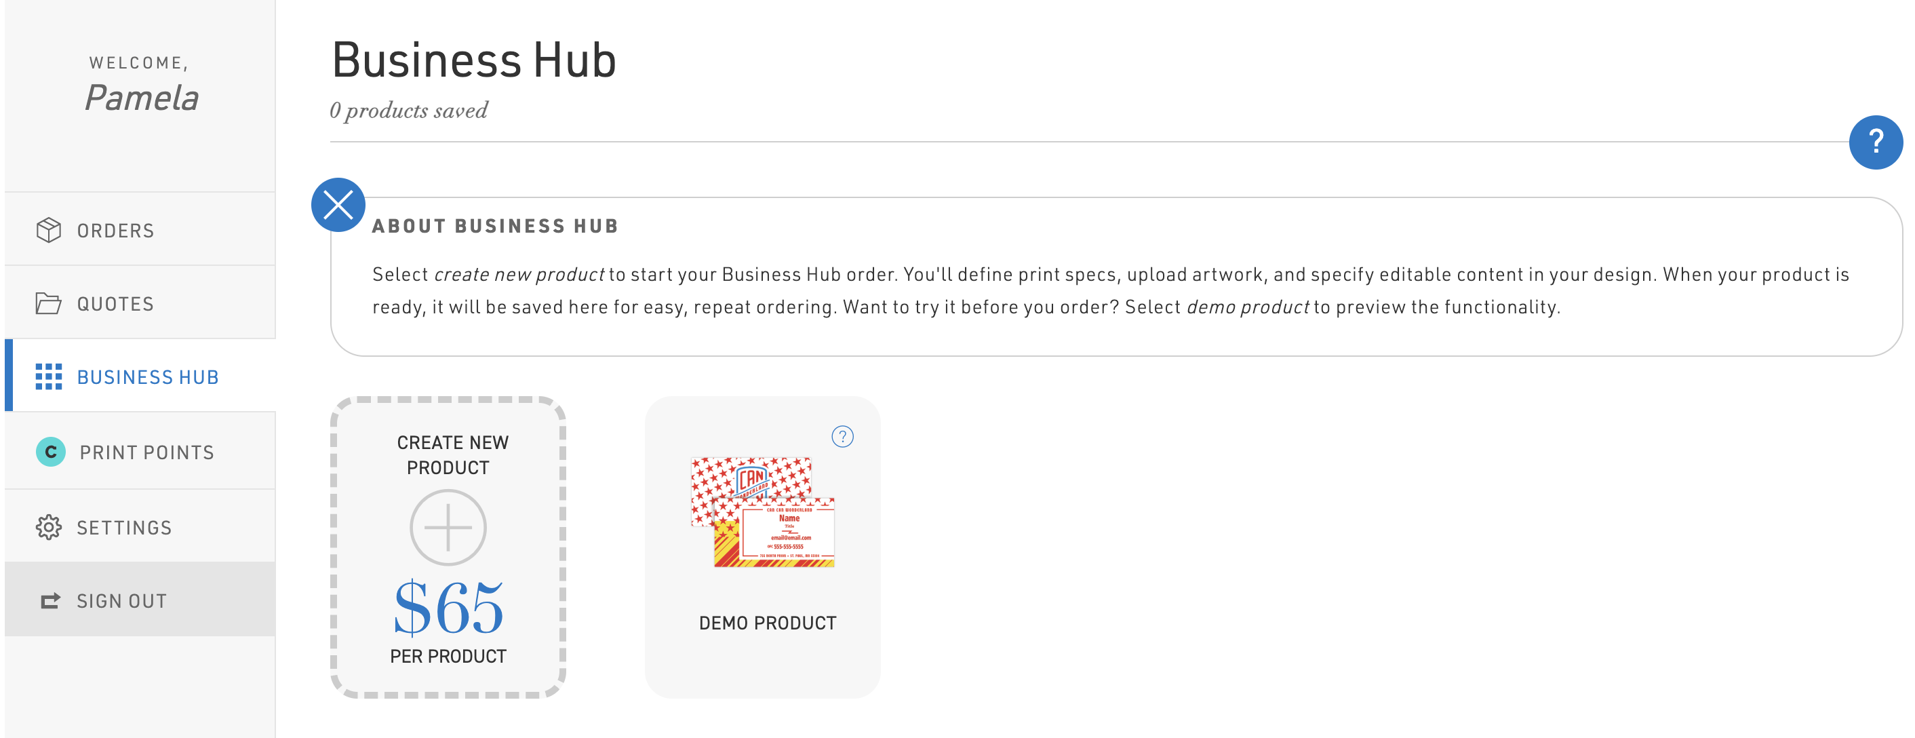This screenshot has height=738, width=1915.
Task: Select the Create New Product card
Action: (x=448, y=547)
